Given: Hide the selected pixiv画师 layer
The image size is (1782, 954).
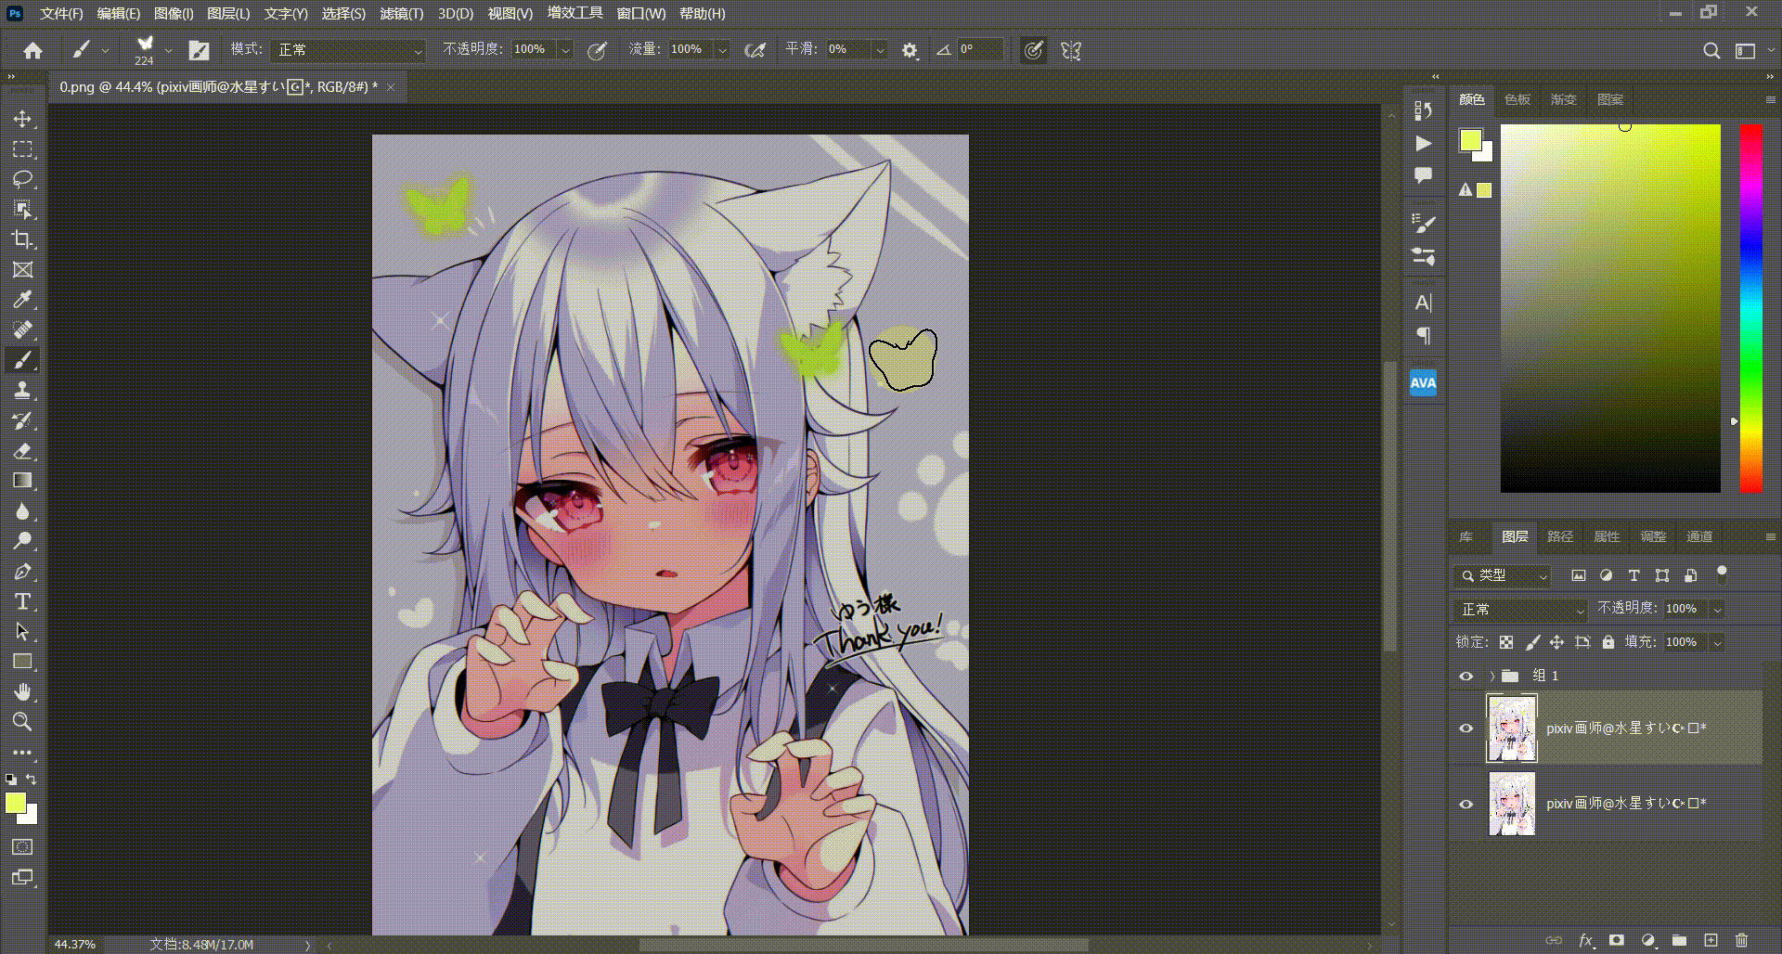Looking at the screenshot, I should coord(1466,728).
